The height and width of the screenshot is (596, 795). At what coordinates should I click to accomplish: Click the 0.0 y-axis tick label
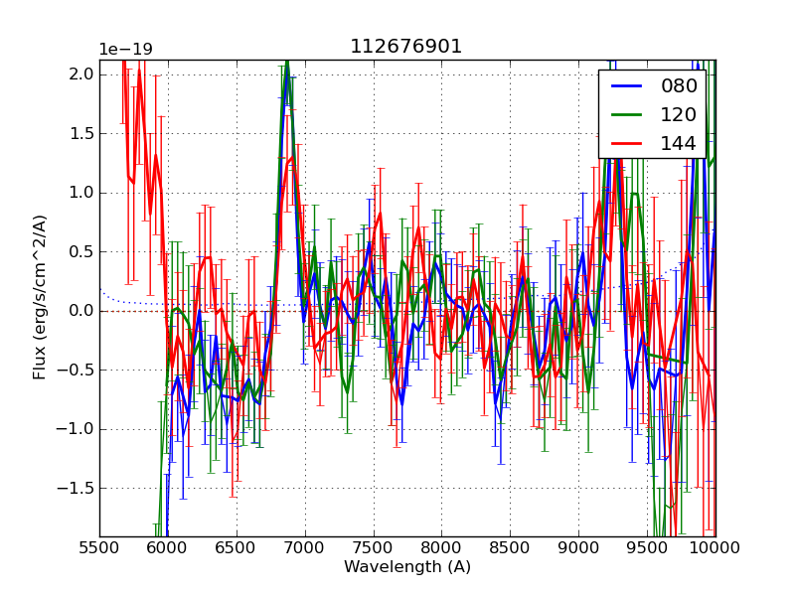click(82, 311)
